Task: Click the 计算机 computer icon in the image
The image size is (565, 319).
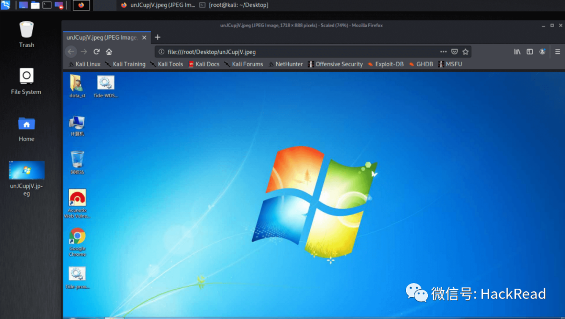Action: coord(77,126)
